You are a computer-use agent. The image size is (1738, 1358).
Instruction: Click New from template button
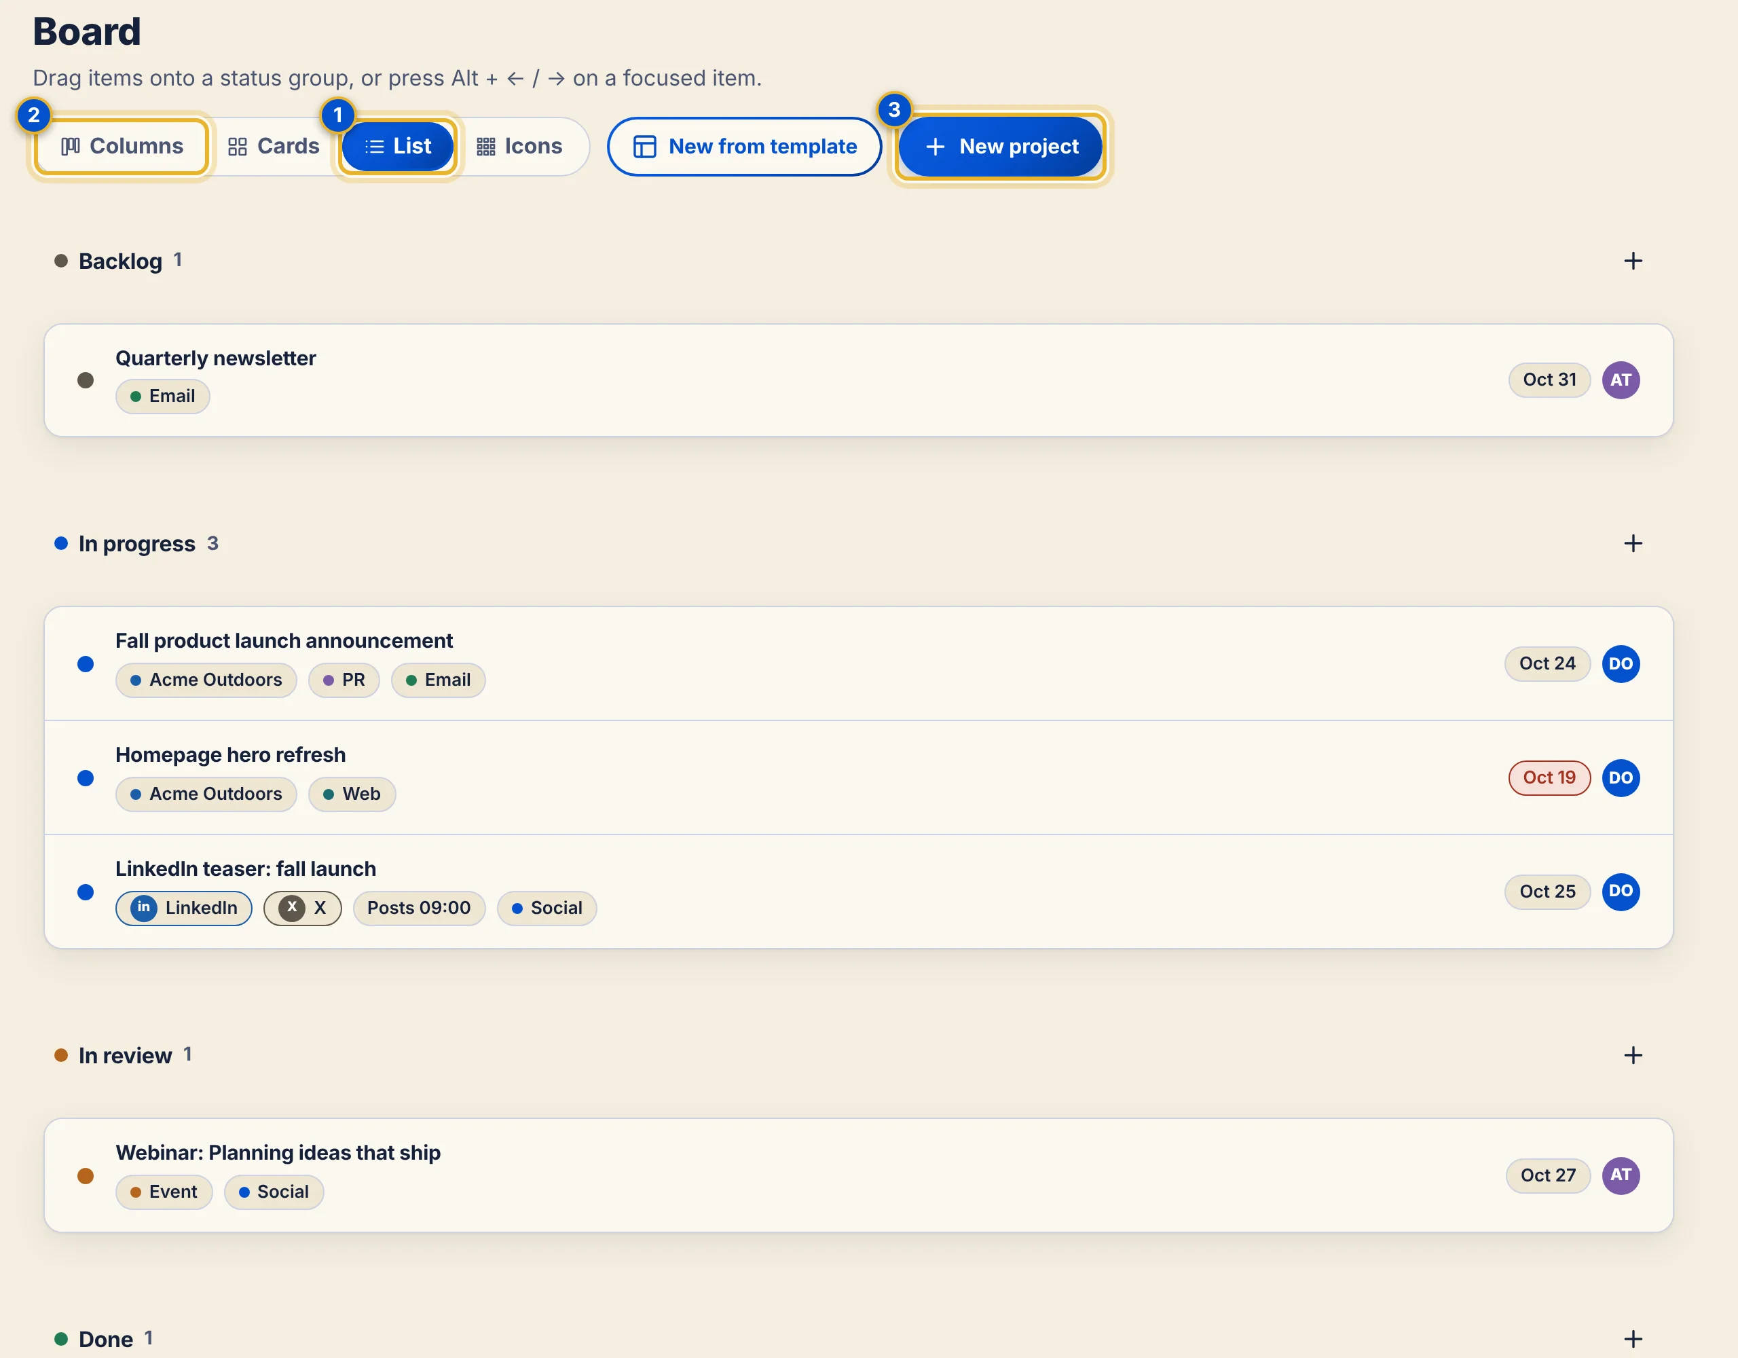(x=744, y=147)
